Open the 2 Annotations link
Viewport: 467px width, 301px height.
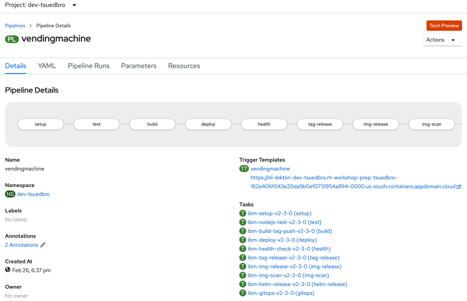21,245
